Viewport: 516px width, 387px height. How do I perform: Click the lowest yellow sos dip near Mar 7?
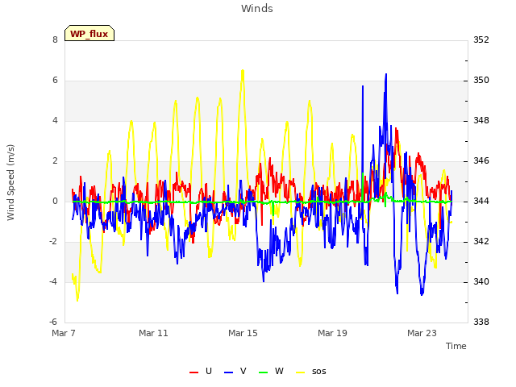(x=77, y=300)
